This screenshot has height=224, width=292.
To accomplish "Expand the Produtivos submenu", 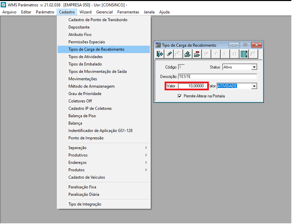I will (104, 155).
